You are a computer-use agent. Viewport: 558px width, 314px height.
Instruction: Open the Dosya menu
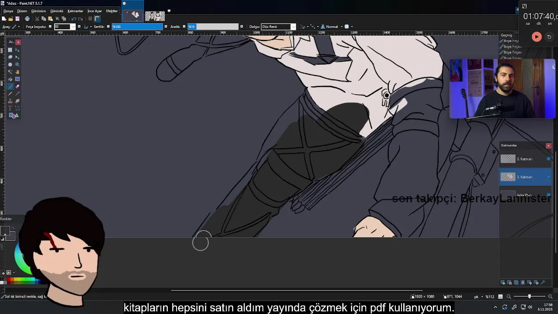pos(8,11)
